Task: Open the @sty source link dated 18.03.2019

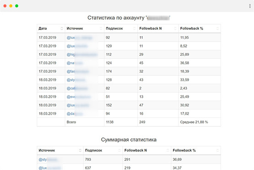Action: tap(76, 80)
